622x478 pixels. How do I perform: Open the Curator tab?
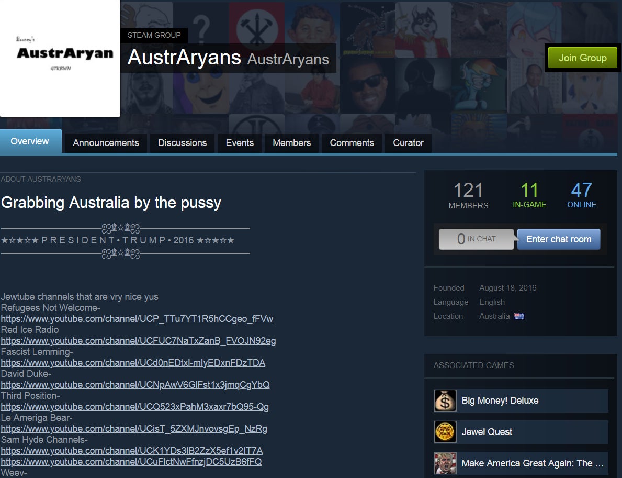(408, 143)
